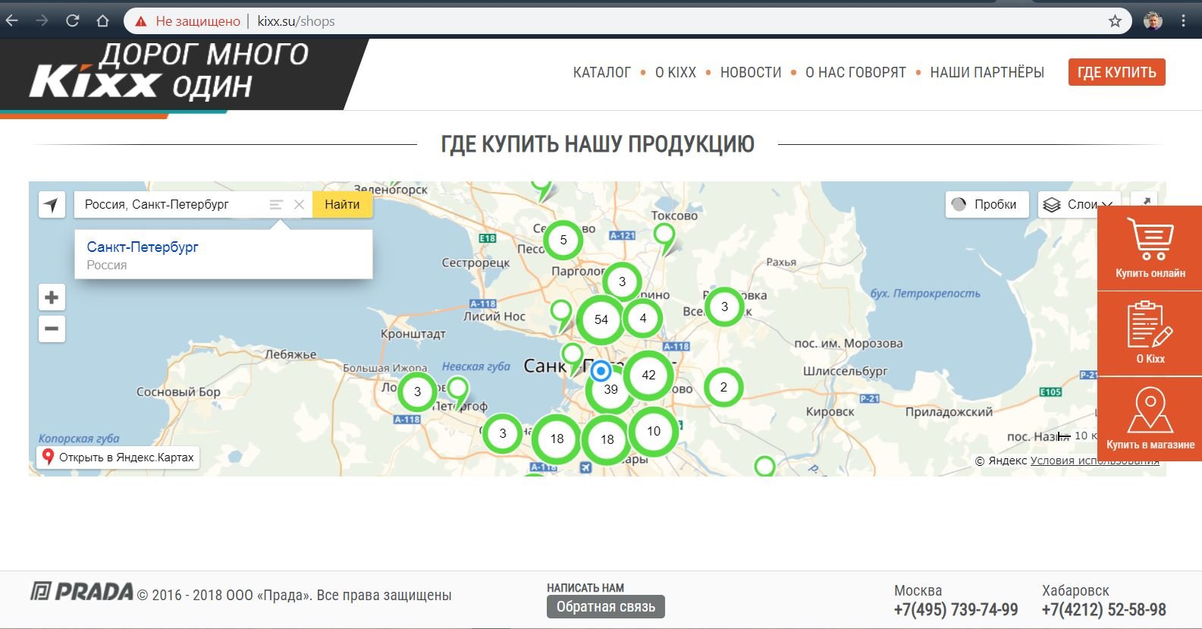Click the Шлиссельбург map label

pos(845,371)
